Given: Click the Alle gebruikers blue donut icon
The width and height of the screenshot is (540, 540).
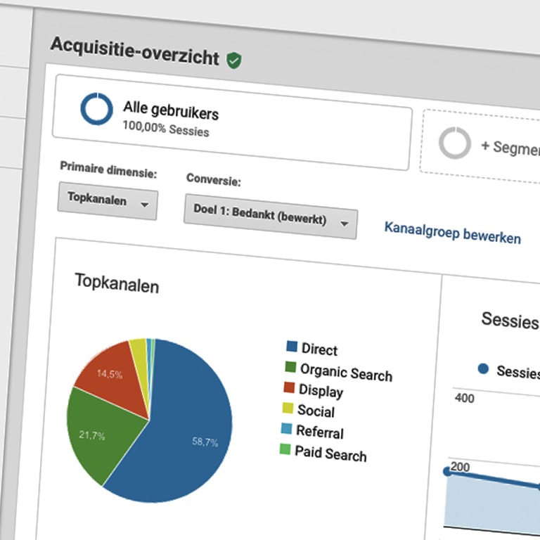Looking at the screenshot, I should click(x=96, y=108).
